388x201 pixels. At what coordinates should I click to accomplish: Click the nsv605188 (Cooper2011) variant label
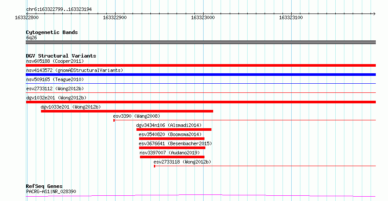pyautogui.click(x=55, y=61)
